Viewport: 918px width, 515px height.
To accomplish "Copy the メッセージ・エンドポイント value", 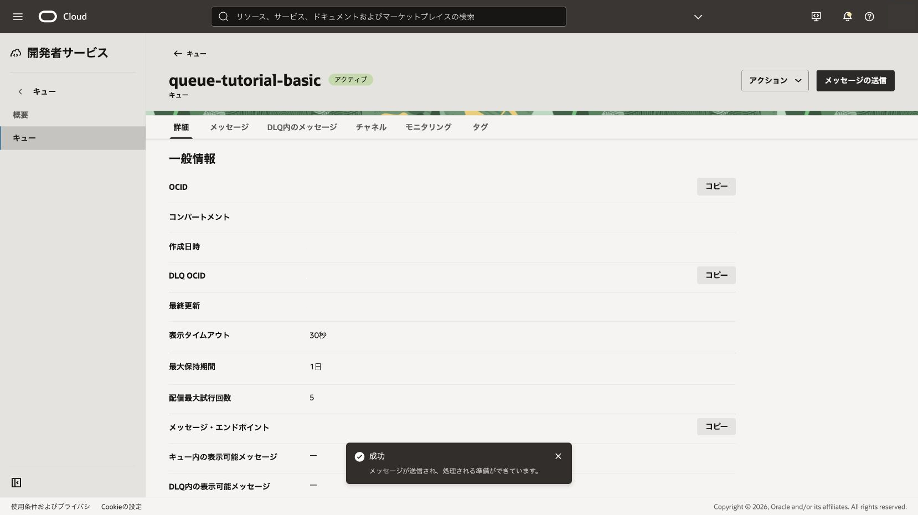I will [x=716, y=426].
